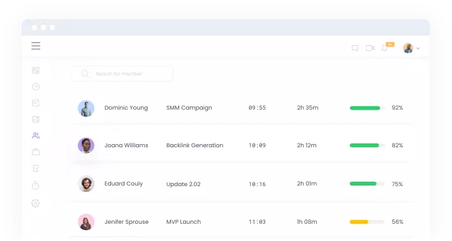Viewport: 452px width, 241px height.
Task: Click the Backlink Generation project
Action: [195, 145]
